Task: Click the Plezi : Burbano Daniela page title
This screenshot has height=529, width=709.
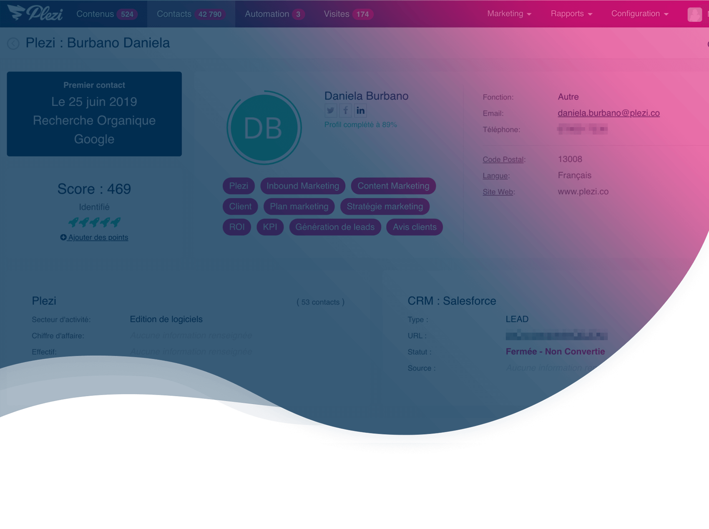Action: pos(98,43)
